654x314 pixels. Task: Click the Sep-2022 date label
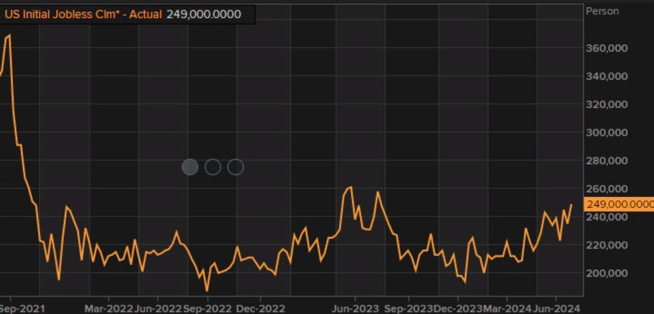pyautogui.click(x=207, y=309)
